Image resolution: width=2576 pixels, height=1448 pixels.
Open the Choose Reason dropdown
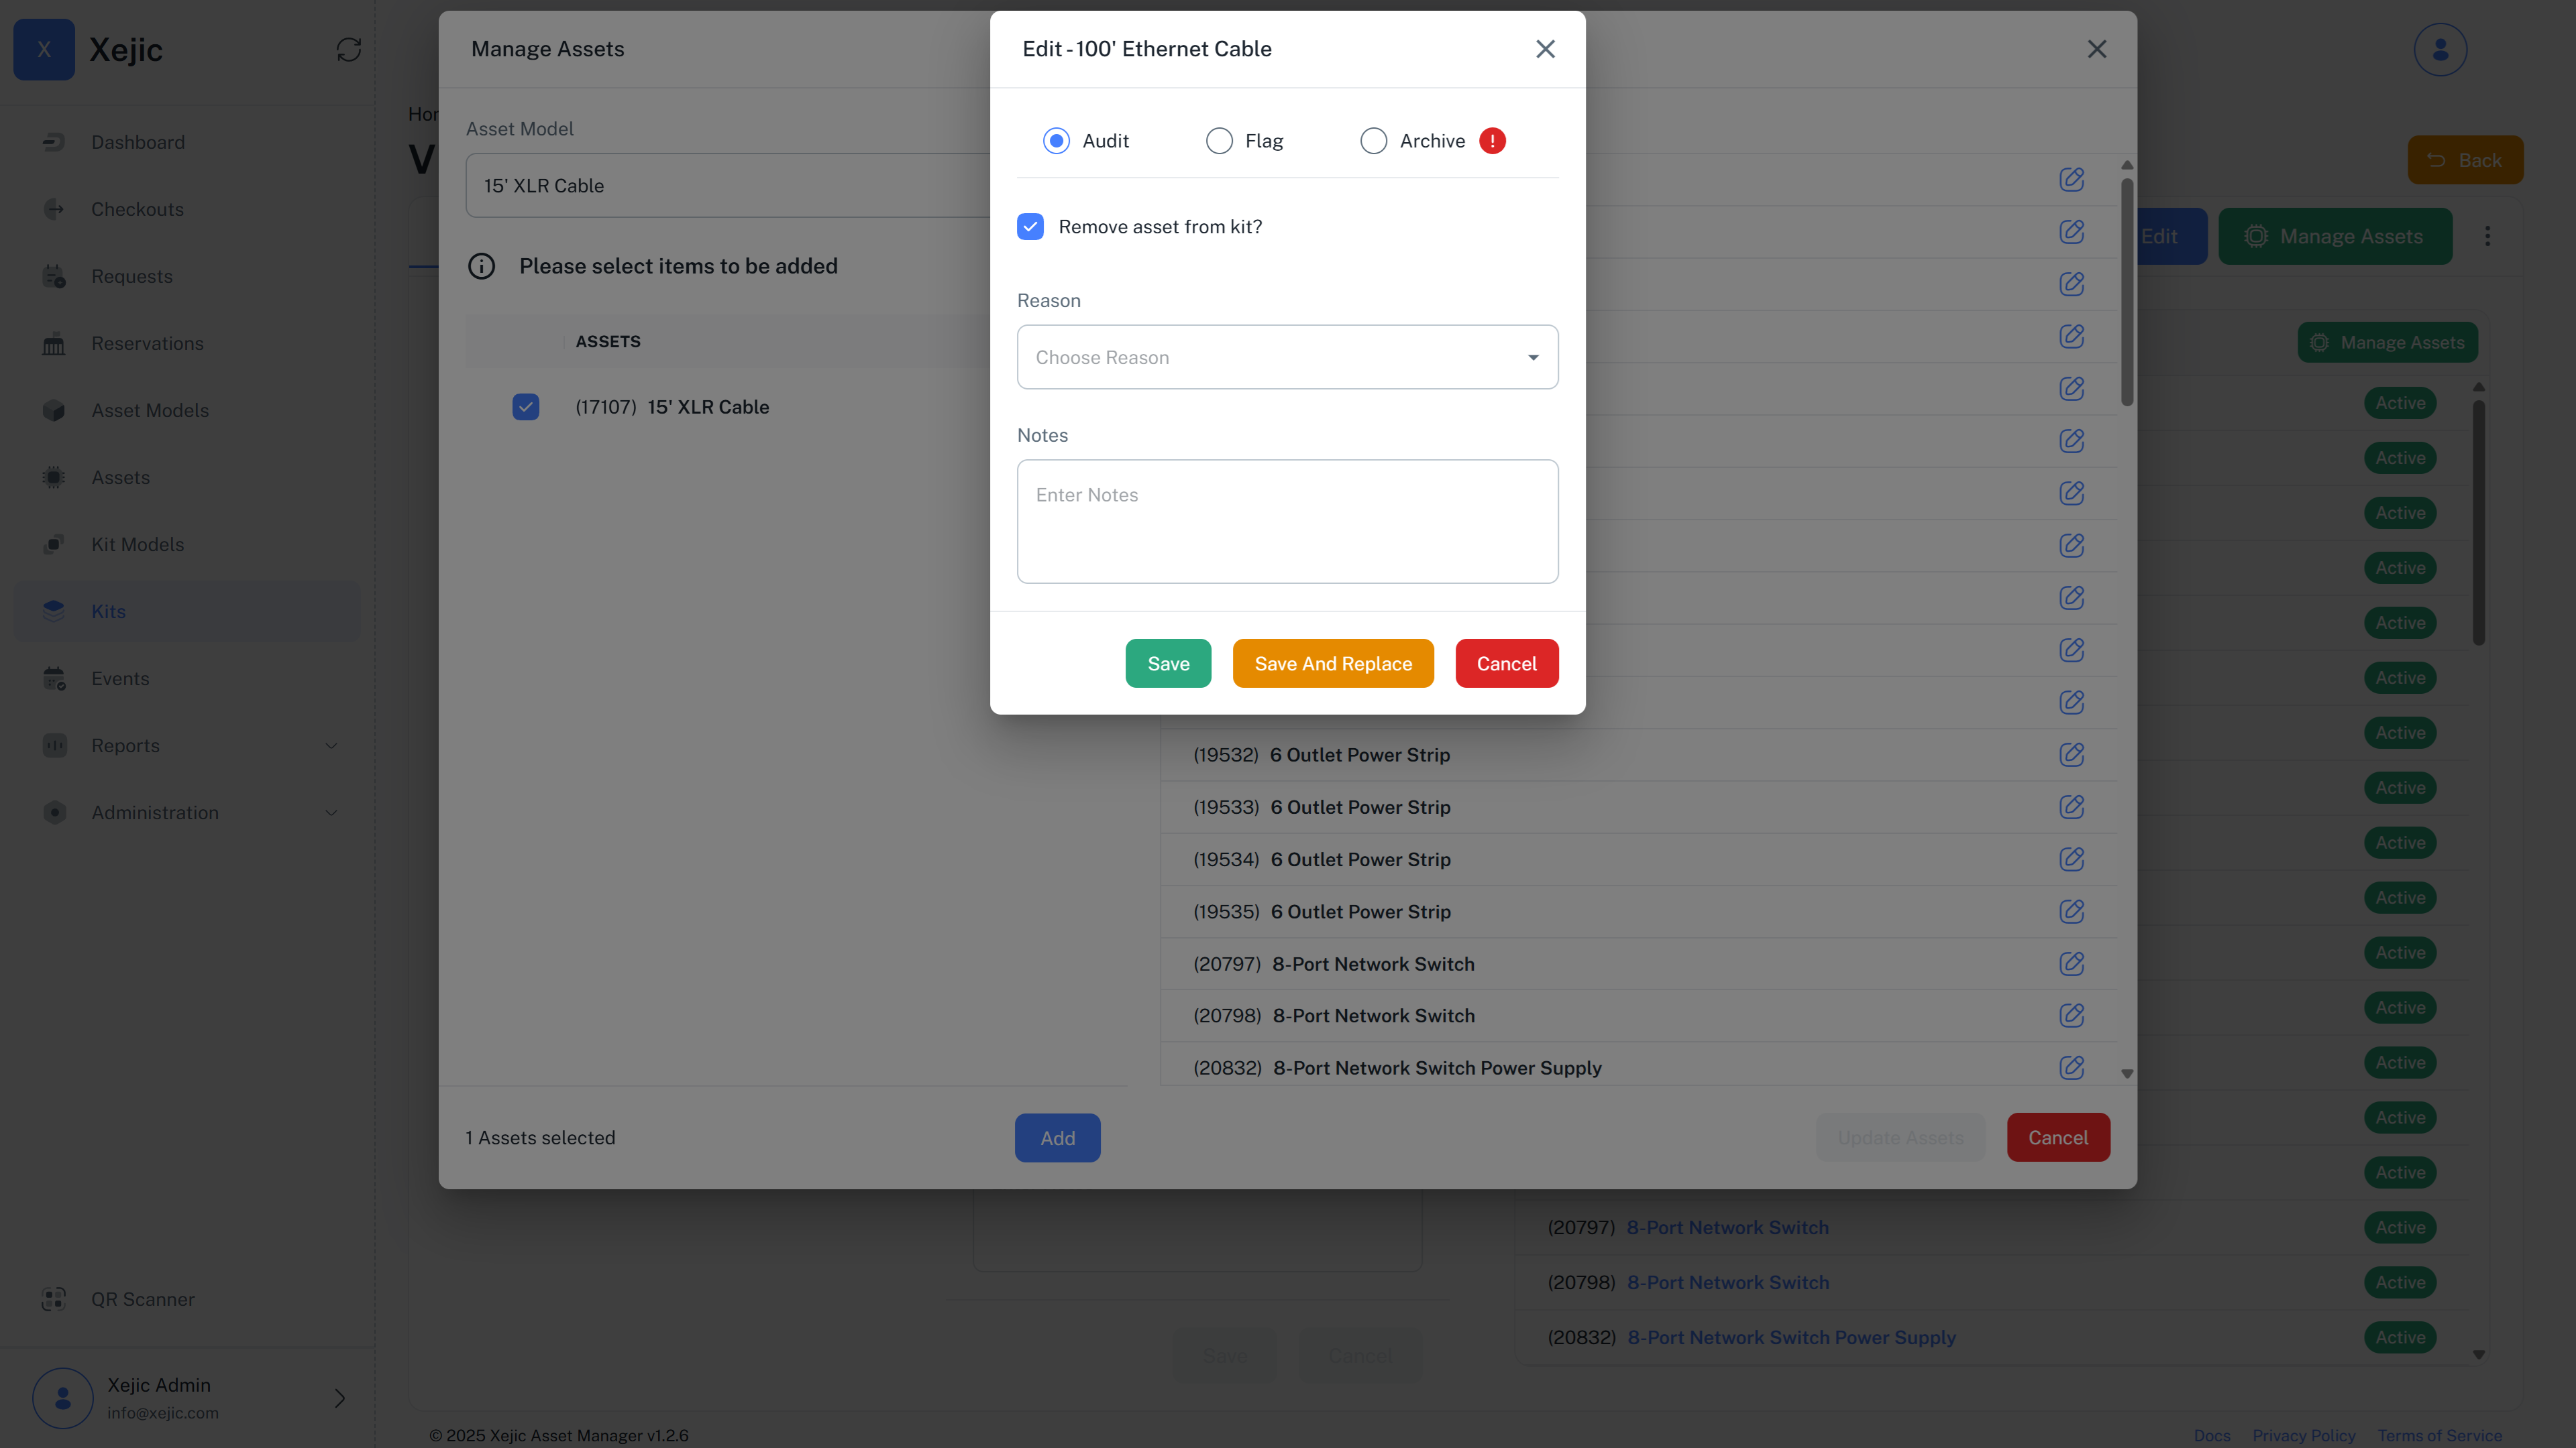pyautogui.click(x=1287, y=357)
